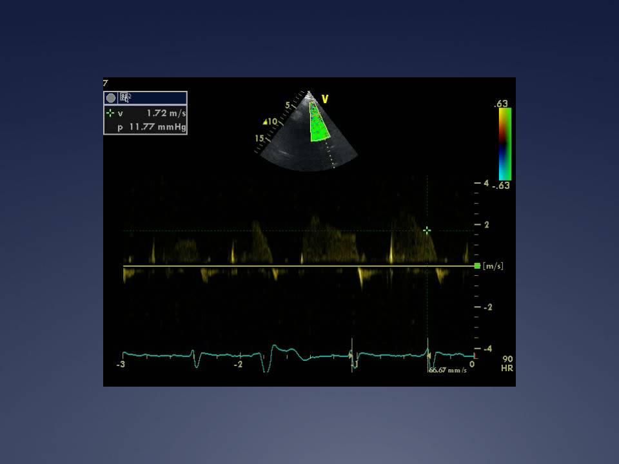619x464 pixels.
Task: Click the 66.67 mm/s sweep speed label
Action: 447,371
